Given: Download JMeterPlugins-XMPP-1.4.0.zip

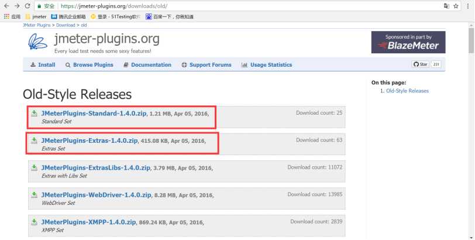Looking at the screenshot, I should point(88,222).
